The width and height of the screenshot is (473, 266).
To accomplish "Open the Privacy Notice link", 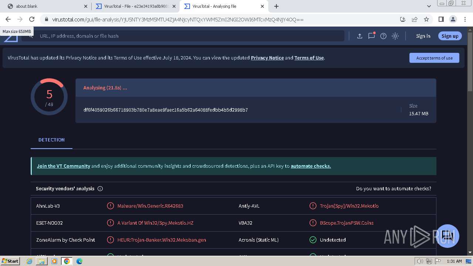I will point(267,58).
